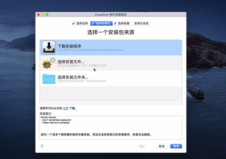Click the 'Can't remember password' note line
226x159 pixels.
point(56,120)
